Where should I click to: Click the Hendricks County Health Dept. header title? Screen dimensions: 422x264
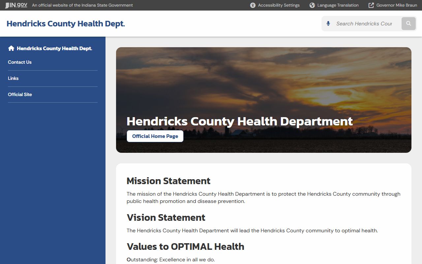[x=66, y=24]
